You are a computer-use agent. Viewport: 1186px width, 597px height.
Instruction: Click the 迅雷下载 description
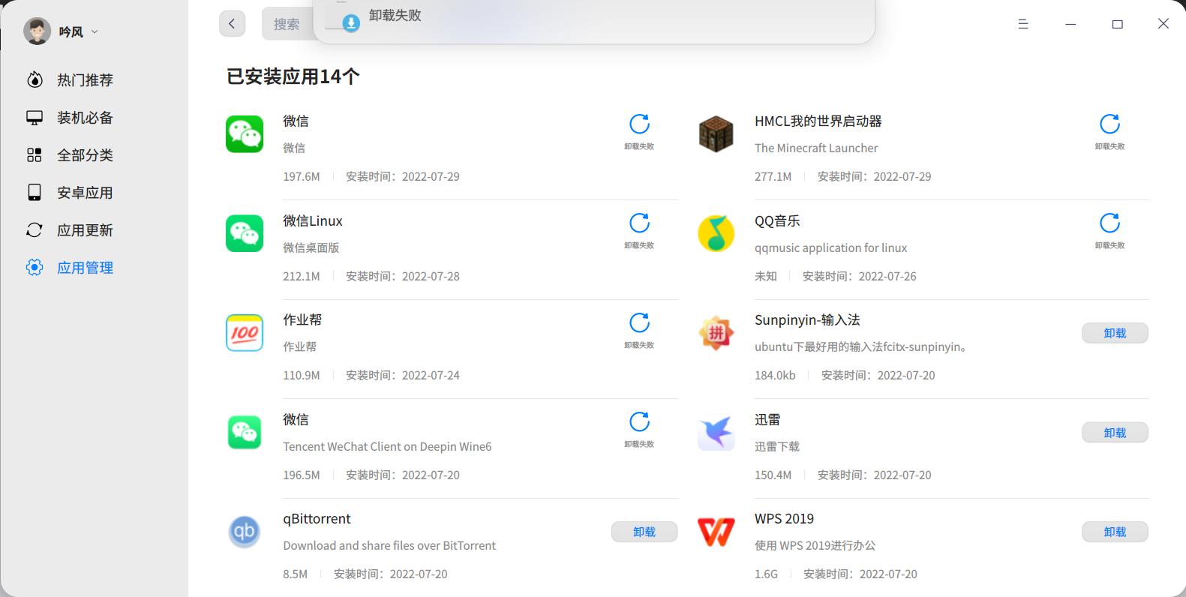tap(777, 447)
